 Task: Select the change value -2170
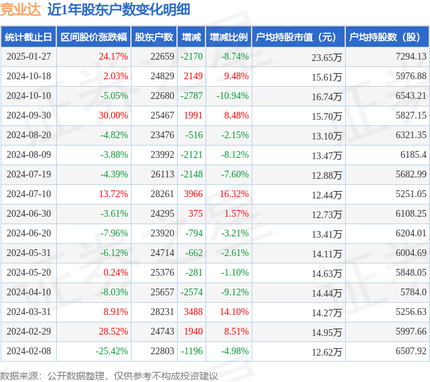click(x=192, y=56)
